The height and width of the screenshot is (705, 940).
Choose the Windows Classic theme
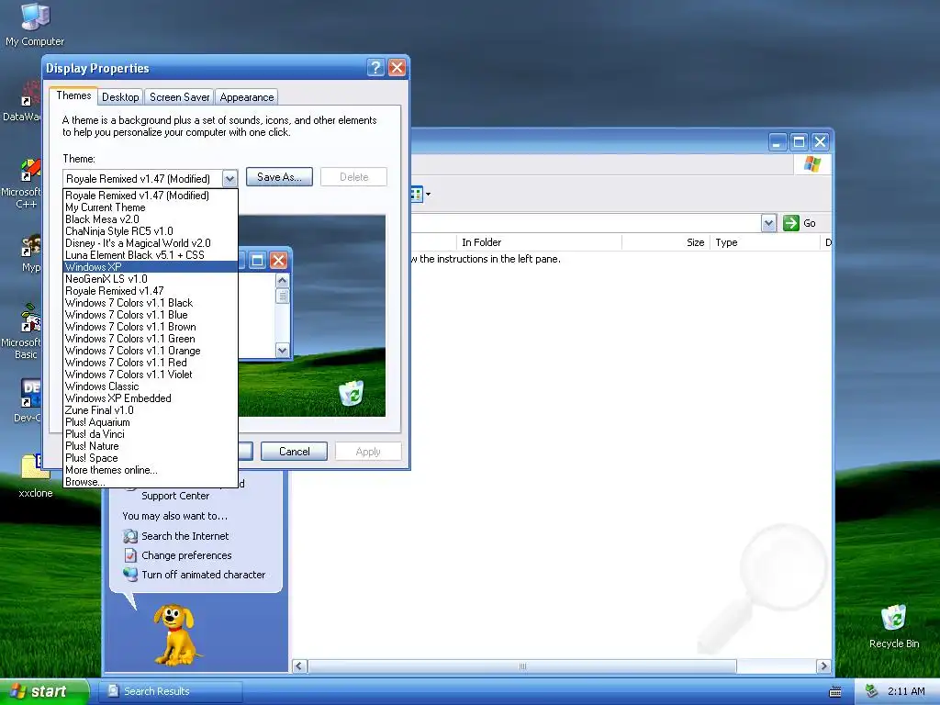coord(150,386)
